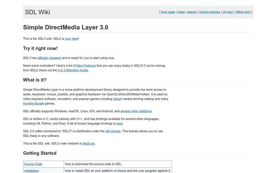Click the 'How to install SDL on your platform' cell

pyautogui.click(x=118, y=170)
